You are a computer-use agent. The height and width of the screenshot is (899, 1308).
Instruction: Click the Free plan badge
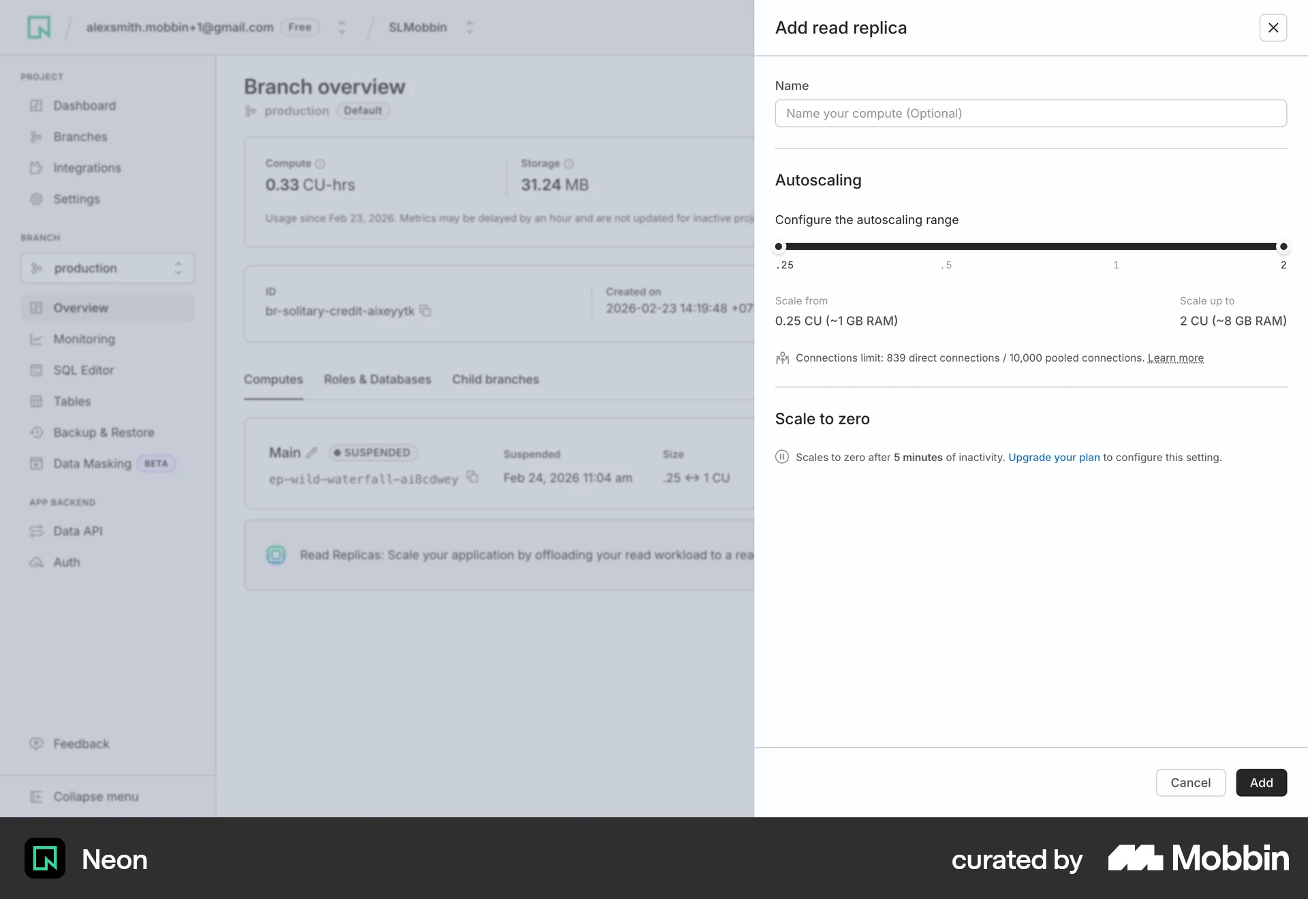(300, 27)
